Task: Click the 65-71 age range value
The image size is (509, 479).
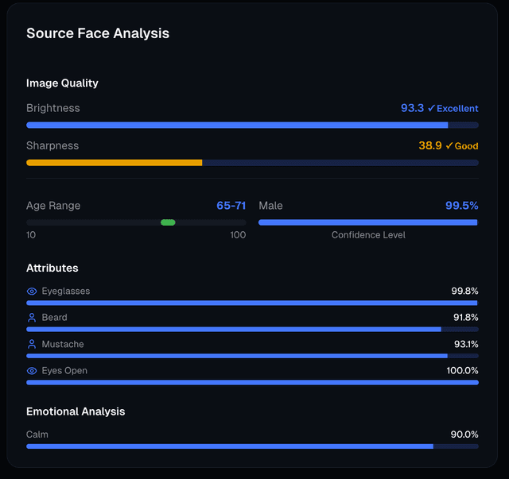Action: click(x=231, y=206)
